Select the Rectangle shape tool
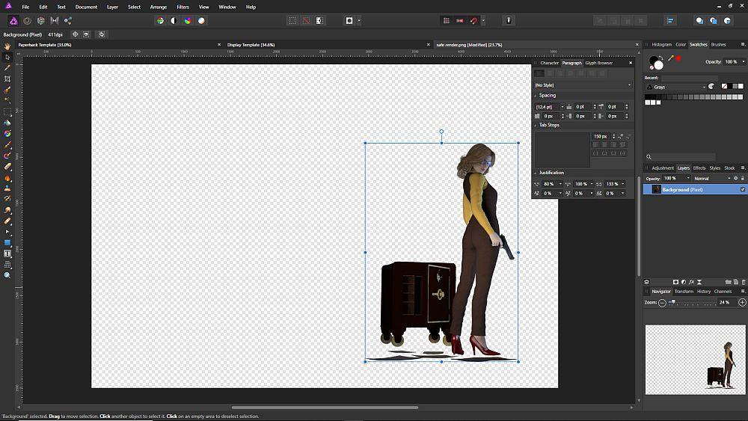 click(x=7, y=242)
